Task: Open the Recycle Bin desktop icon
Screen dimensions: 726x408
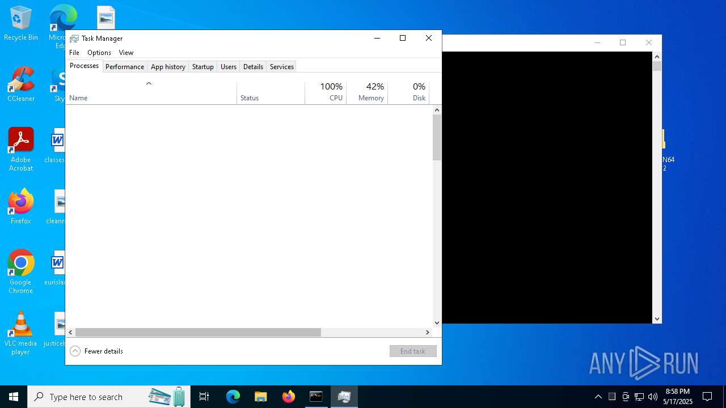Action: point(20,23)
